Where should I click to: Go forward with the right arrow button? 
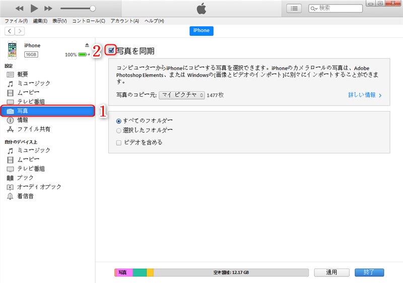[x=20, y=31]
